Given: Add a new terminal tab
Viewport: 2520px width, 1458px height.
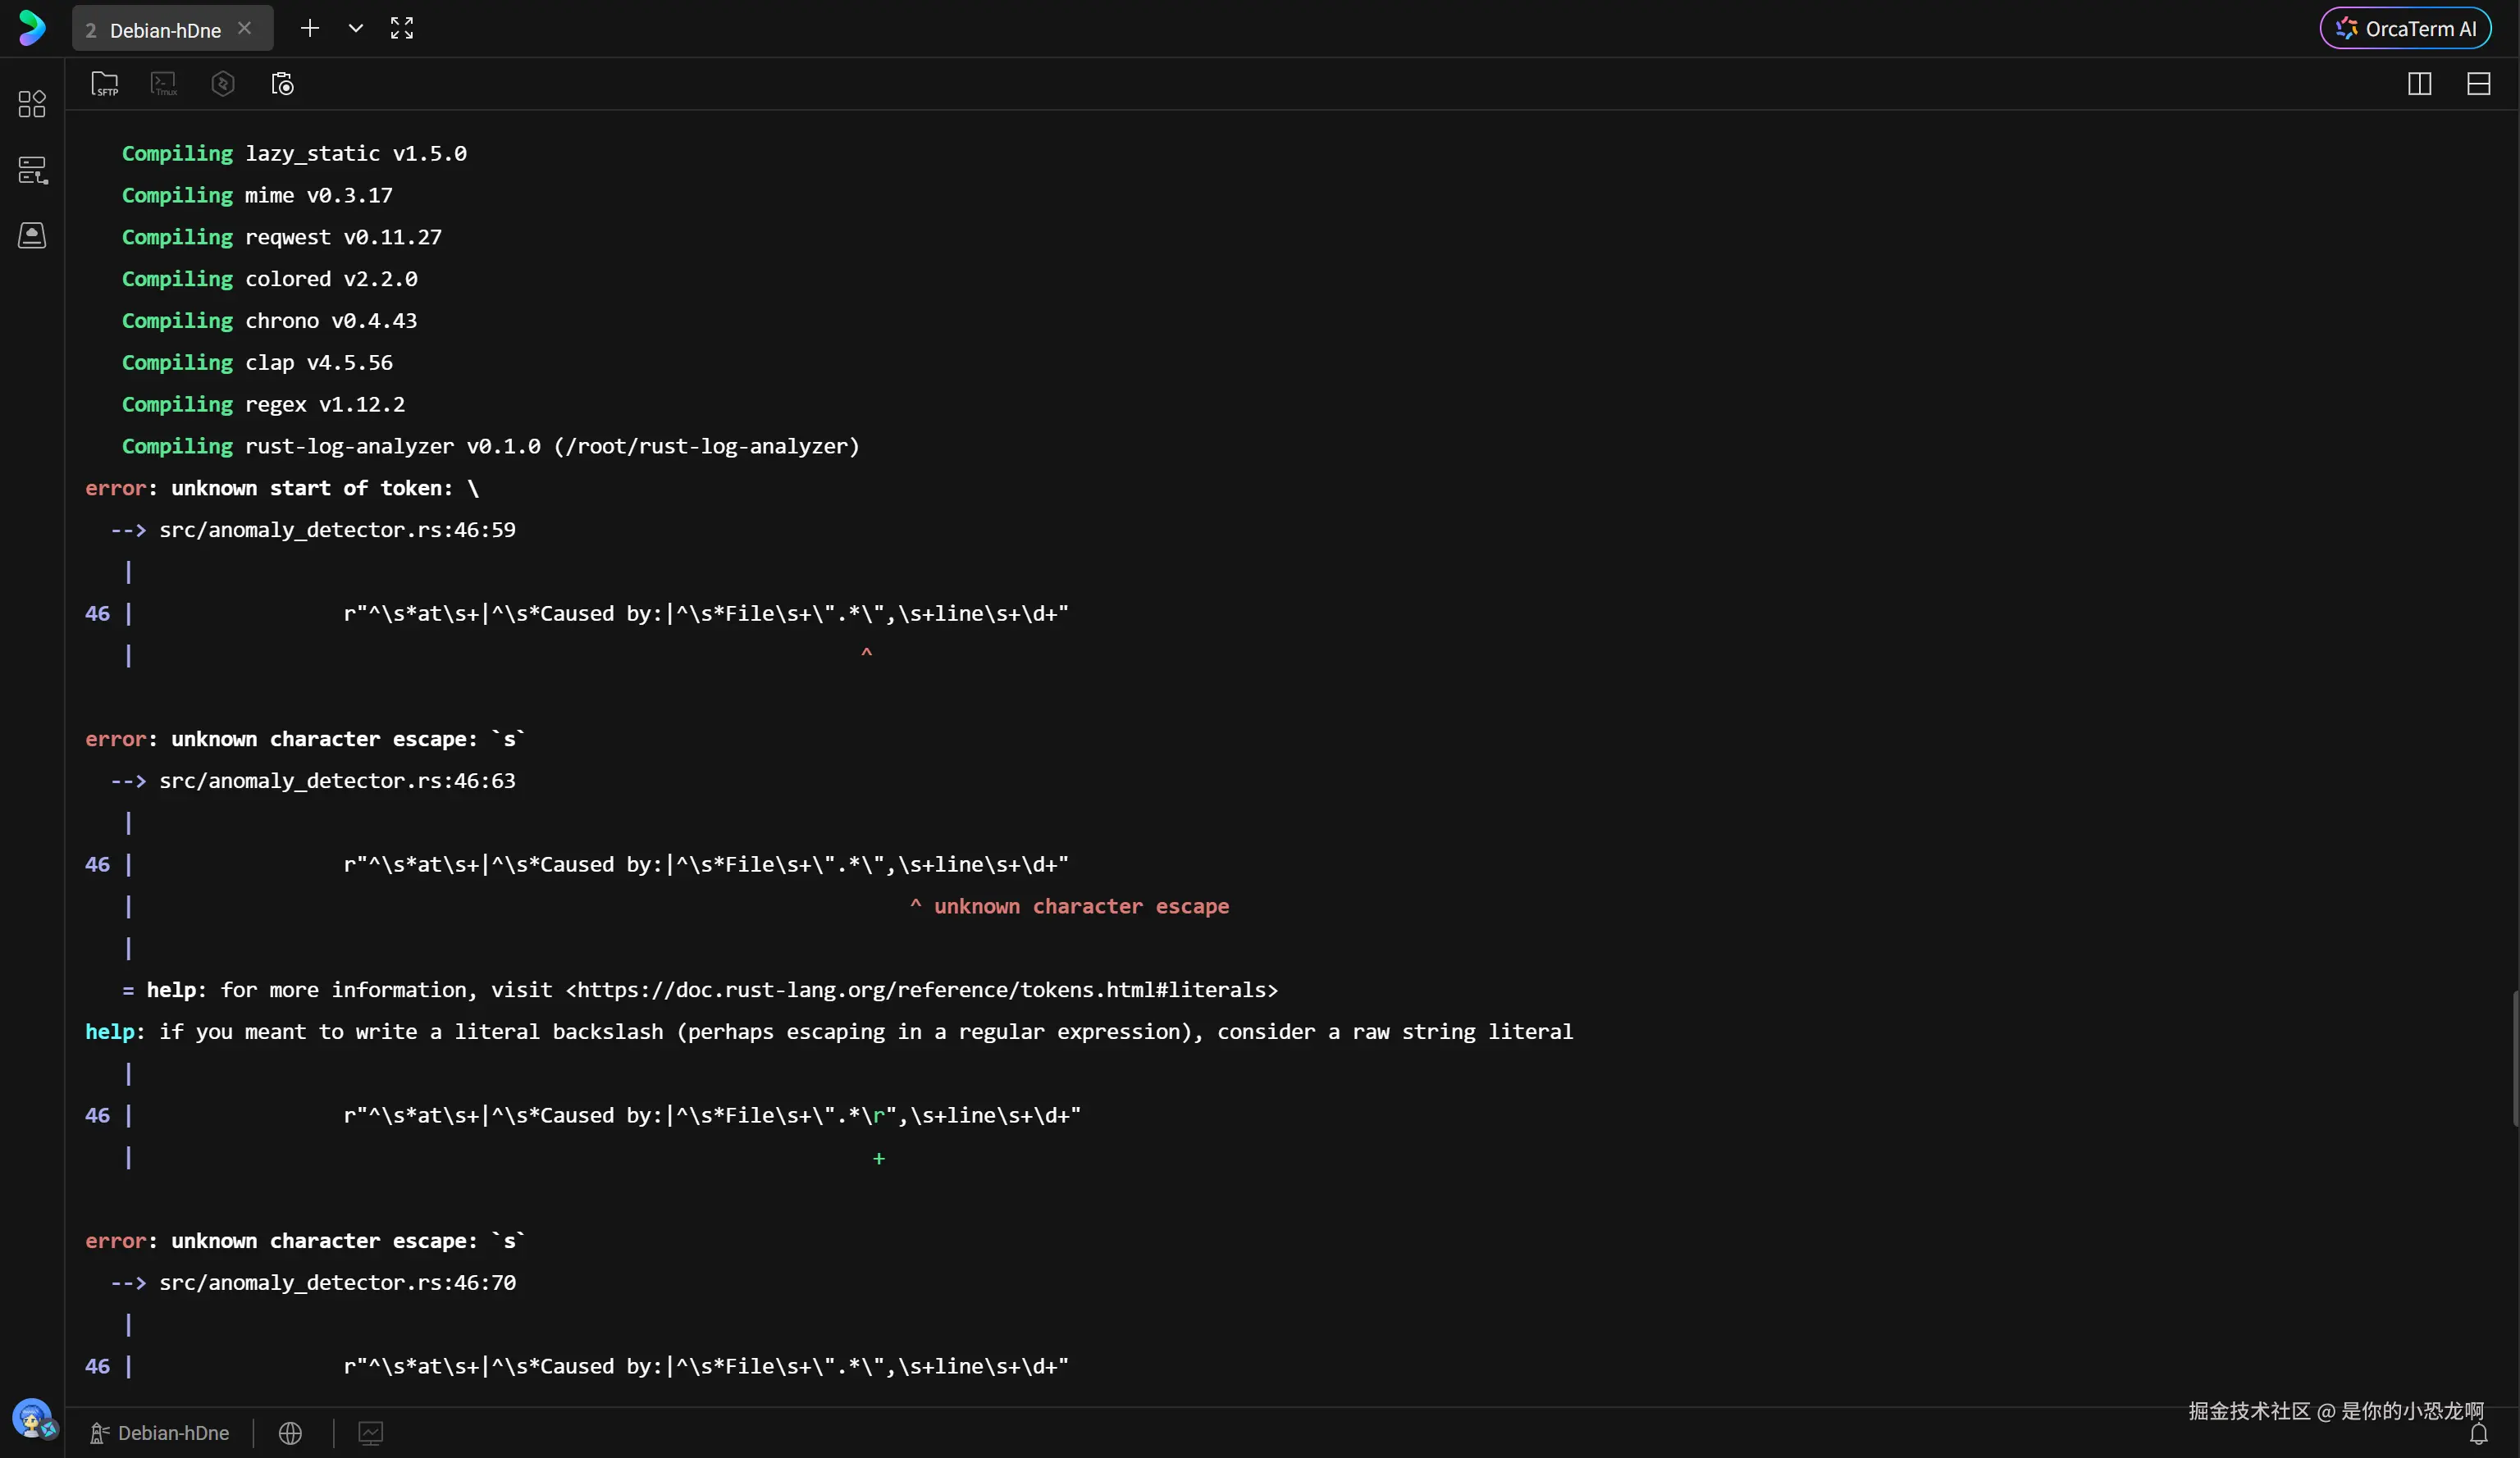Looking at the screenshot, I should (310, 28).
